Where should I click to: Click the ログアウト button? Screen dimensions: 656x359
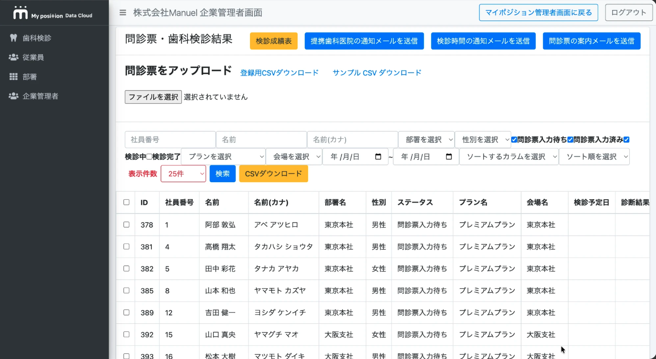pyautogui.click(x=628, y=13)
